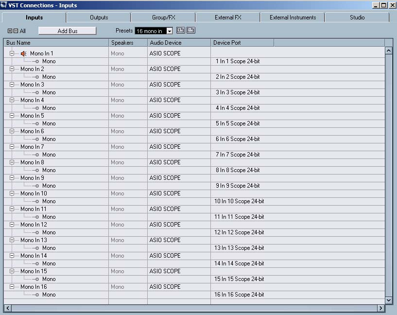
Task: Open the External Instruments tab
Action: 293,17
